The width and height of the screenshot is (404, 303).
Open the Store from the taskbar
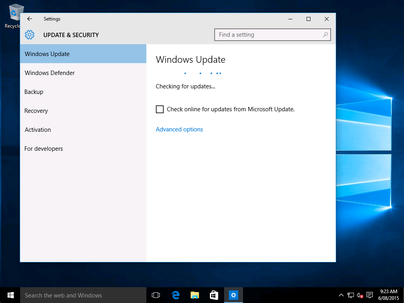(x=214, y=295)
